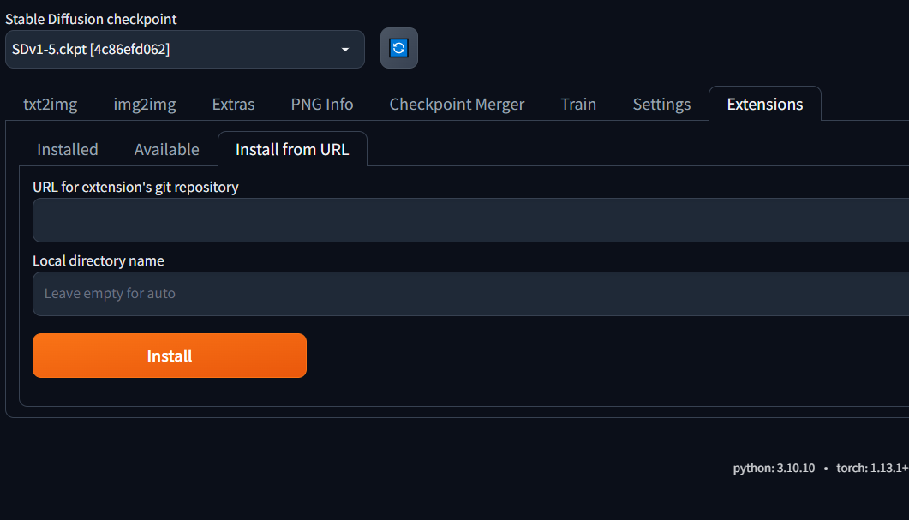Select the Install from URL sub-tab
Image resolution: width=909 pixels, height=520 pixels.
pos(292,149)
